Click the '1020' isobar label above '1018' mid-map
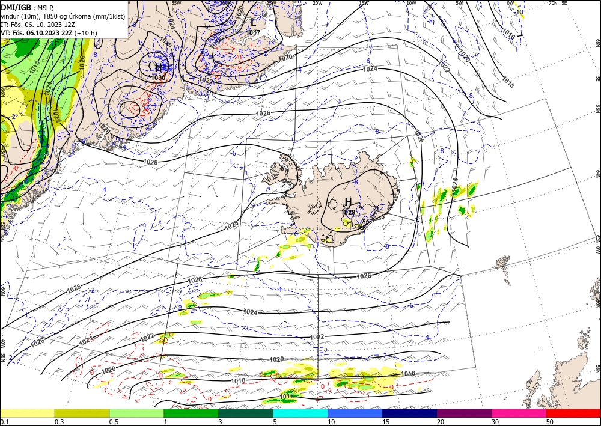The image size is (601, 426). [276, 359]
